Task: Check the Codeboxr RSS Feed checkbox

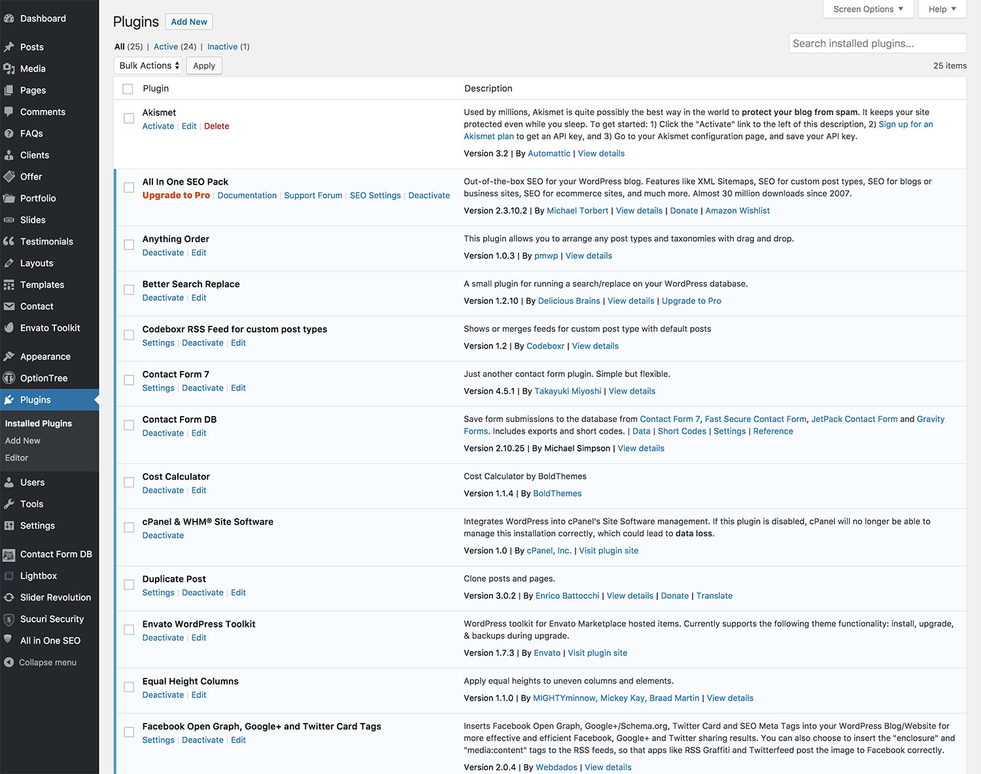Action: (129, 335)
